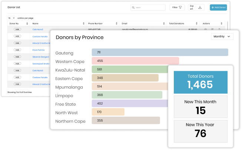242x150 pixels.
Task: Select the North West bar showing 170
Action: [x=108, y=112]
